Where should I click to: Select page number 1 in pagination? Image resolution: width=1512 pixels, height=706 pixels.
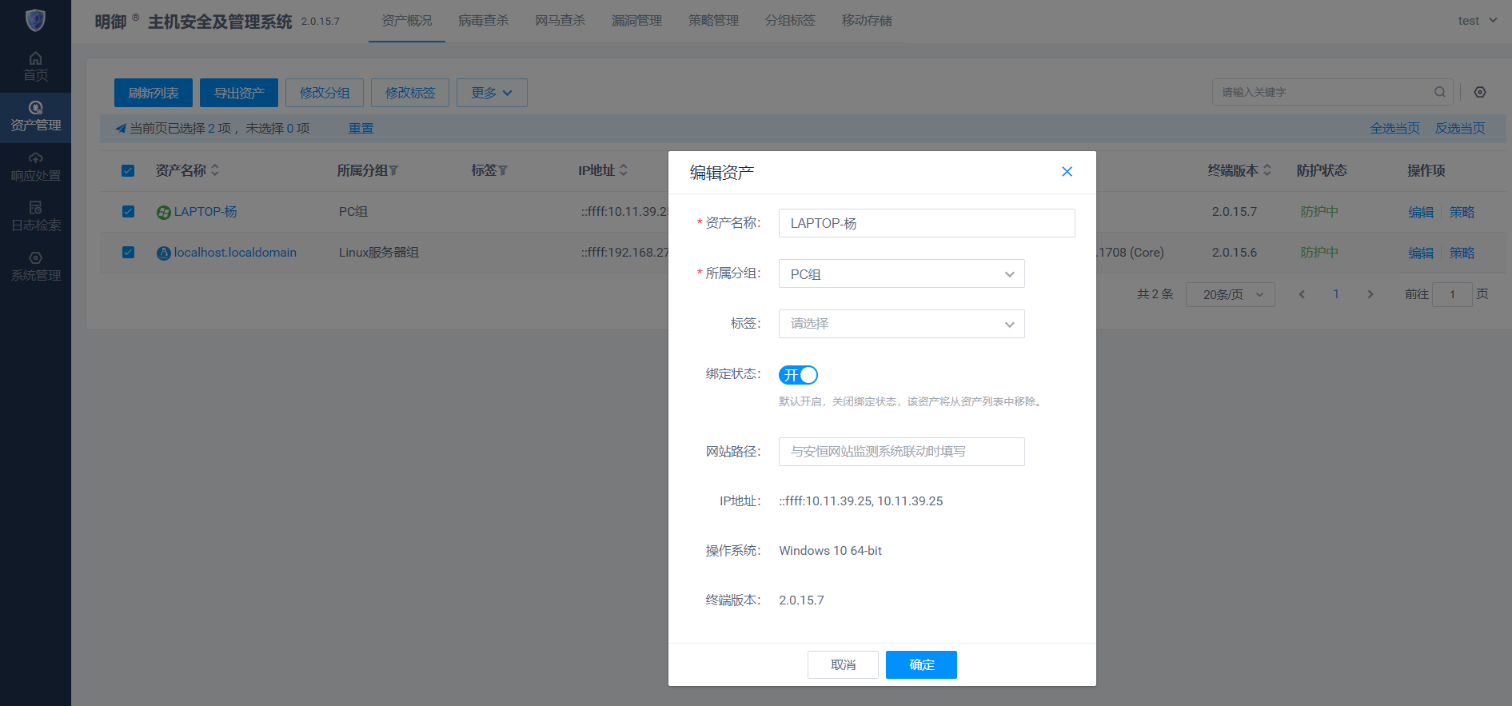1336,294
